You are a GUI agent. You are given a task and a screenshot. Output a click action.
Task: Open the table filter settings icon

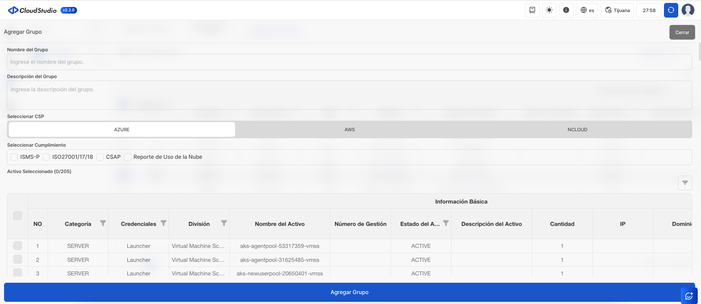[x=685, y=183]
